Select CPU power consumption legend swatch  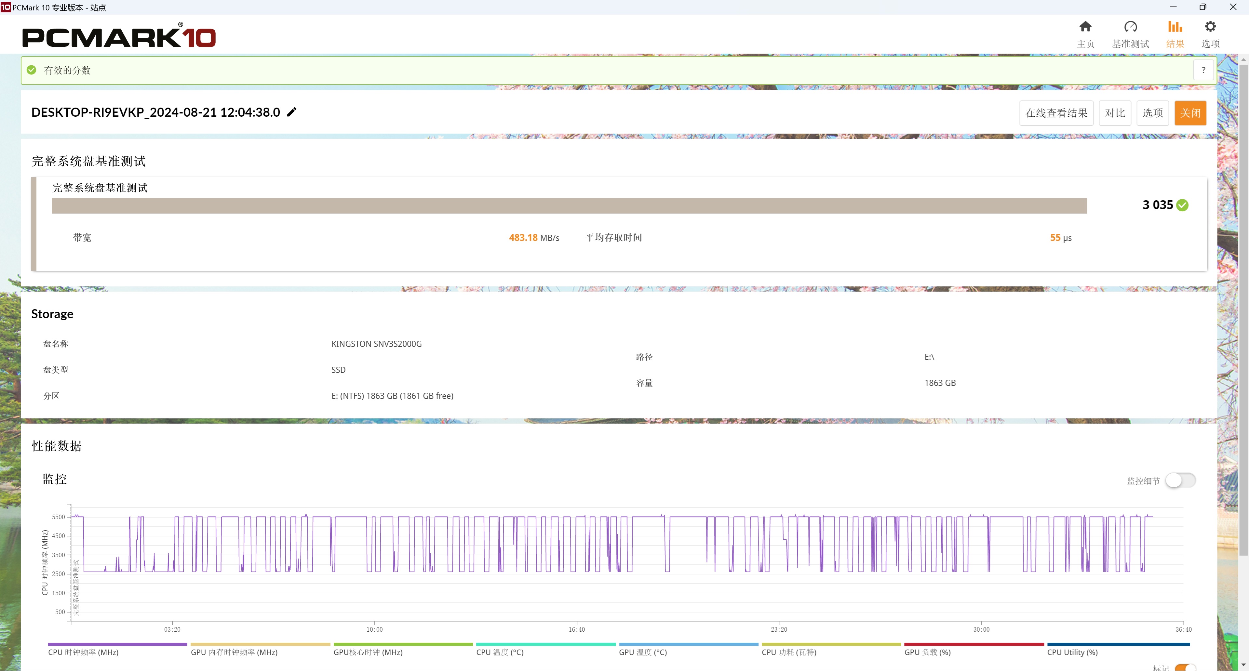(x=831, y=644)
